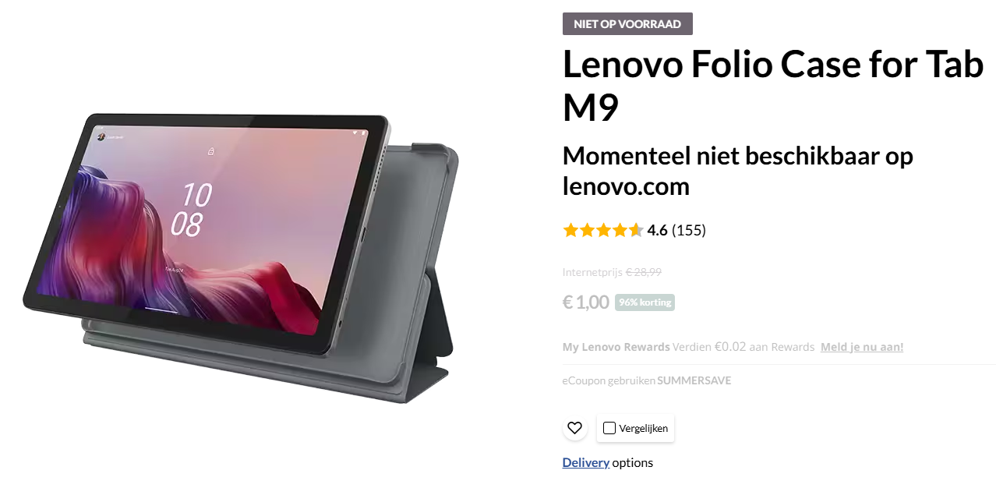Viewport: 996px width, 481px height.
Task: Click the 'Meld je nu aan!' link
Action: pyautogui.click(x=862, y=347)
